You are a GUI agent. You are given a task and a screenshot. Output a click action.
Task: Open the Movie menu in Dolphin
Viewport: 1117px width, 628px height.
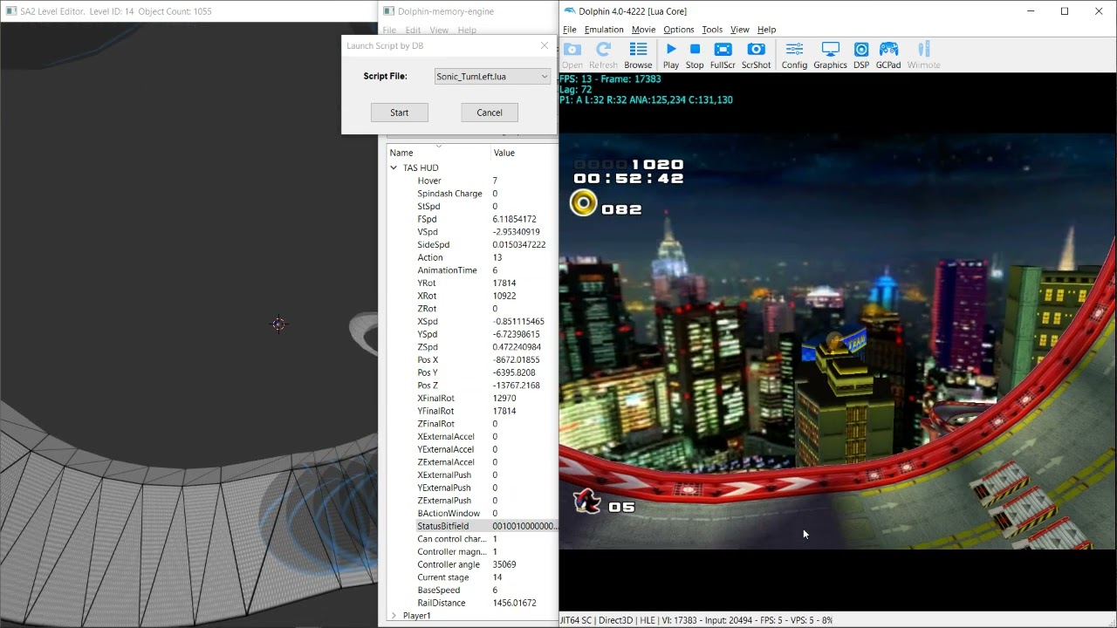pos(643,30)
